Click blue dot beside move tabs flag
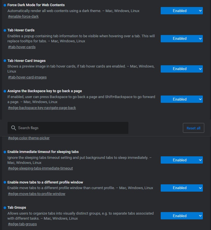This screenshot has height=230, width=211. [x=5, y=182]
